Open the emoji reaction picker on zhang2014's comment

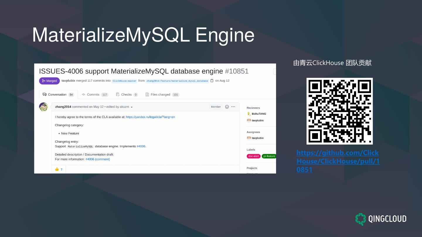coord(227,107)
